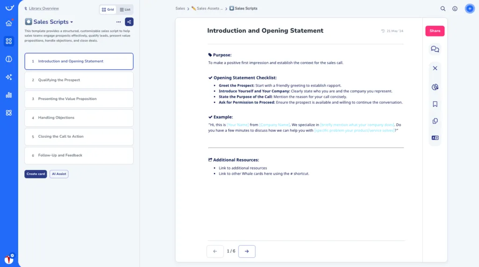Click the blue plus create button at the top right
The height and width of the screenshot is (267, 479).
[470, 8]
